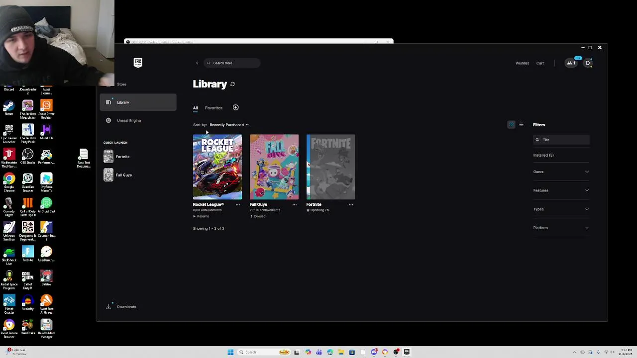Open the O profile avatar menu
The height and width of the screenshot is (358, 637).
click(588, 63)
